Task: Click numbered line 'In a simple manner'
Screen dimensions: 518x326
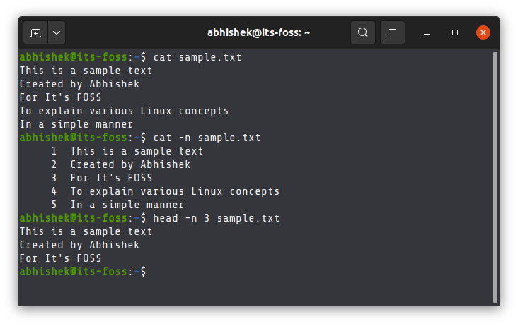Action: tap(127, 205)
